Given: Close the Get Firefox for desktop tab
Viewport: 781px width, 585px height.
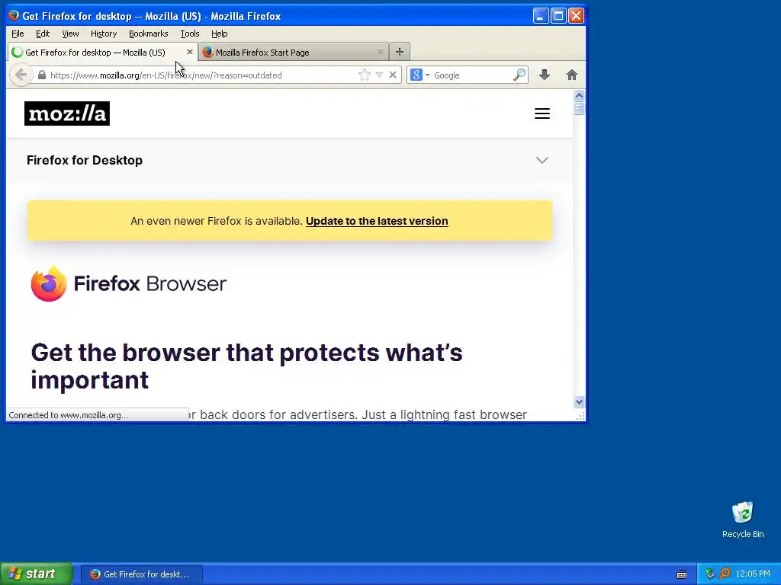Looking at the screenshot, I should [x=190, y=52].
